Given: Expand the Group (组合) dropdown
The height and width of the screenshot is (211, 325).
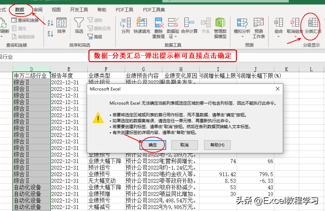Looking at the screenshot, I should coord(278,31).
